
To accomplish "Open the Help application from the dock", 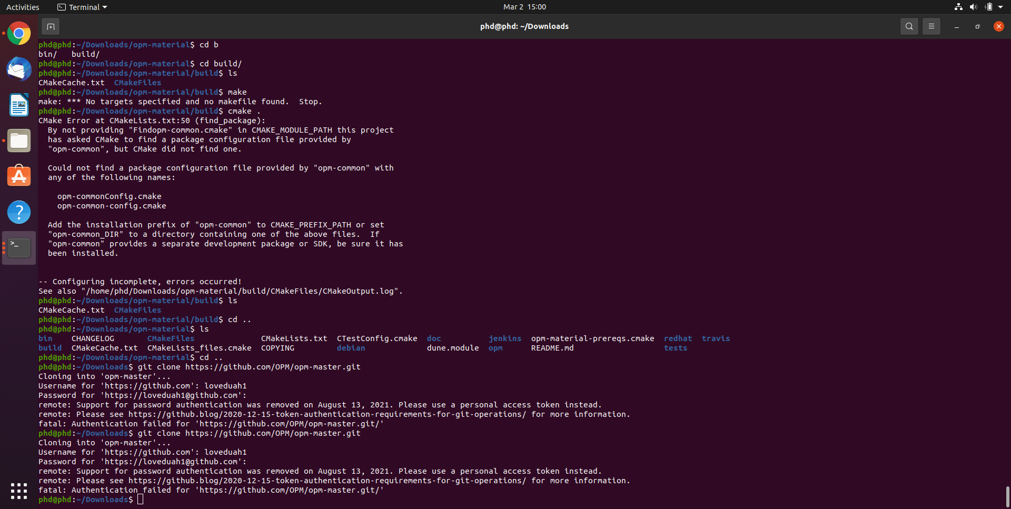I will 19,212.
